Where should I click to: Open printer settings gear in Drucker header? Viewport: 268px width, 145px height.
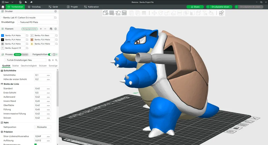[x=55, y=11]
